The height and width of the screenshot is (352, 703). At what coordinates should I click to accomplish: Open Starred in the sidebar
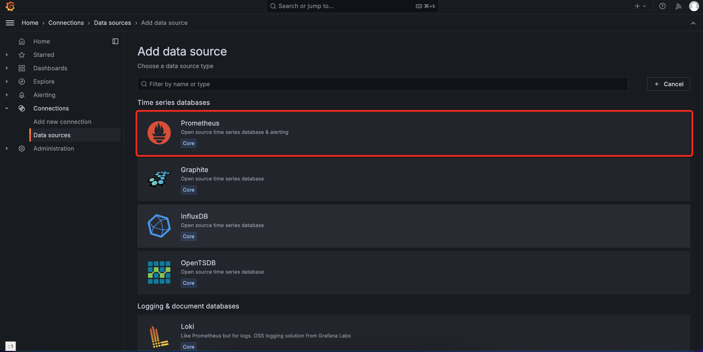[x=44, y=55]
